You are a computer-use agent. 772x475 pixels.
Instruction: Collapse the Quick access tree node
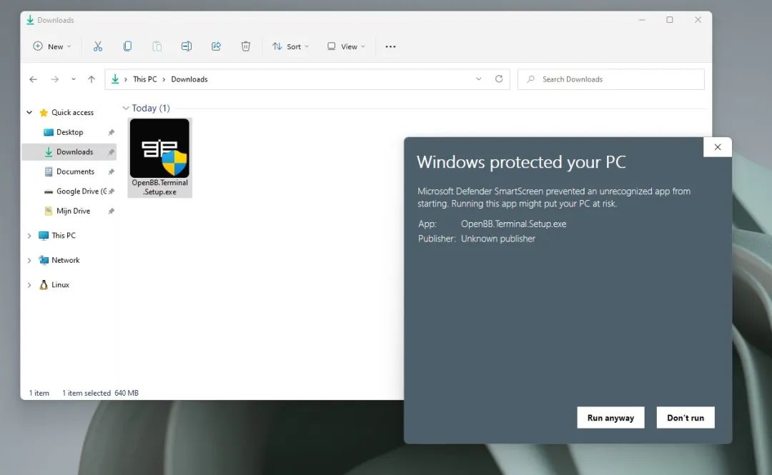pos(29,112)
